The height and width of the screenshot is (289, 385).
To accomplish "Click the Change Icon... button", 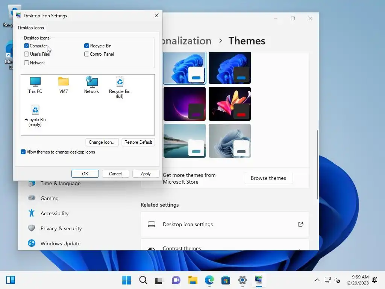I will click(102, 142).
